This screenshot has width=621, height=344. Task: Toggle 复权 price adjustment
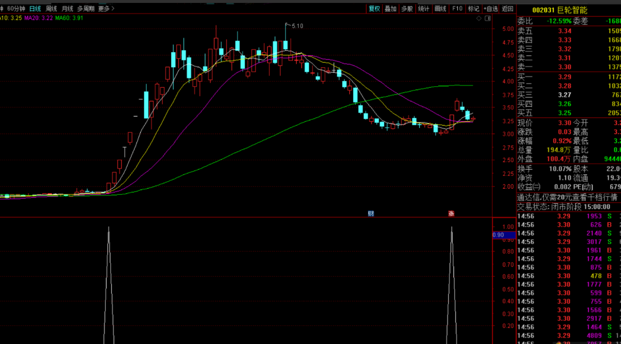(x=374, y=9)
